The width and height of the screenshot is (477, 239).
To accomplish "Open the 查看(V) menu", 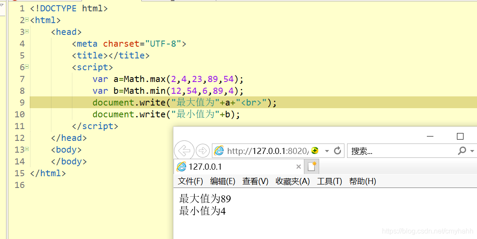I will tap(255, 181).
